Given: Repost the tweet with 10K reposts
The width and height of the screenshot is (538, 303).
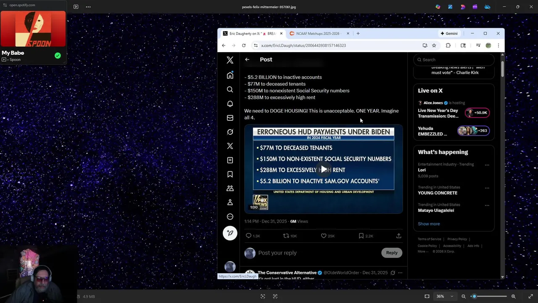Looking at the screenshot, I should click(x=290, y=236).
